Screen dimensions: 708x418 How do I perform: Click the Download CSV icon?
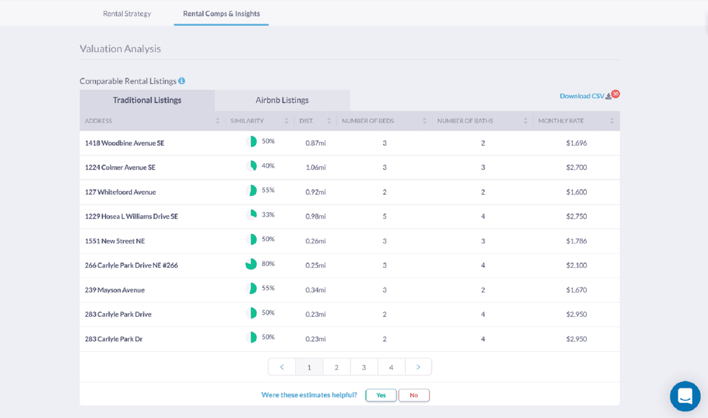pyautogui.click(x=608, y=96)
